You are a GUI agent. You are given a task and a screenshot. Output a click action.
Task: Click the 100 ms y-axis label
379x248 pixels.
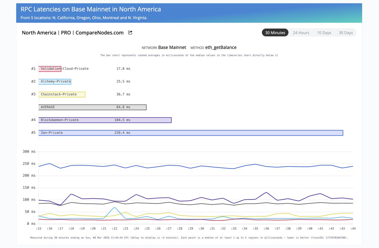29,200
